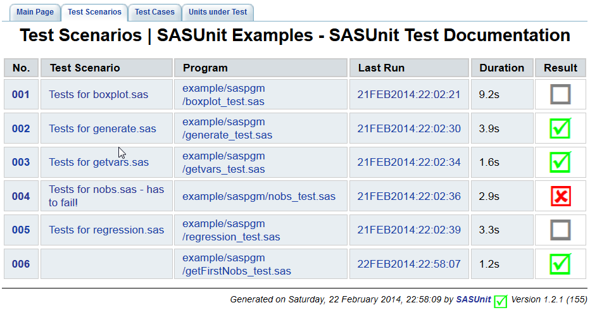The height and width of the screenshot is (310, 590).
Task: Click the Result column header
Action: click(560, 68)
